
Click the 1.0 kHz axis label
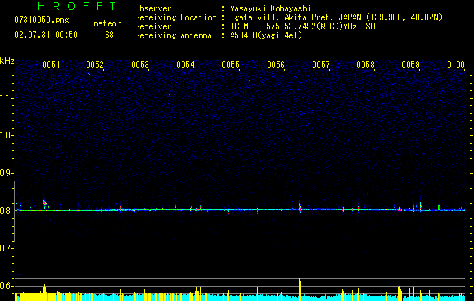[x=6, y=135]
